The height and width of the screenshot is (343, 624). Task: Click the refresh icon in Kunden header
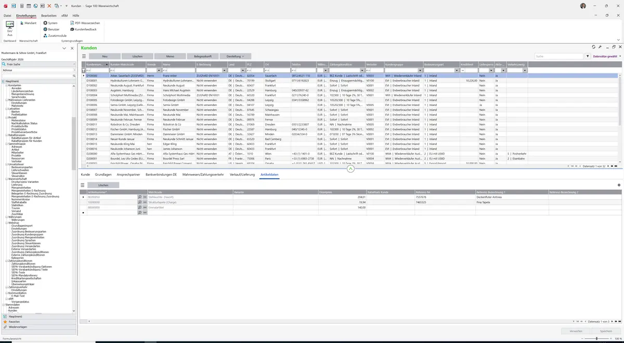(593, 47)
